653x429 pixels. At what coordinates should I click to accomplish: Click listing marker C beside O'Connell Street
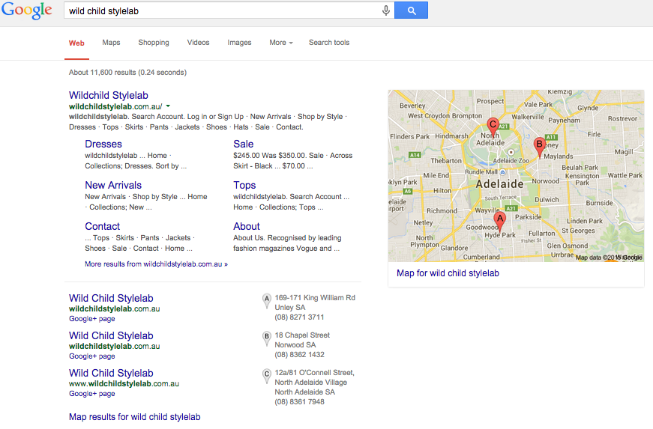[267, 375]
